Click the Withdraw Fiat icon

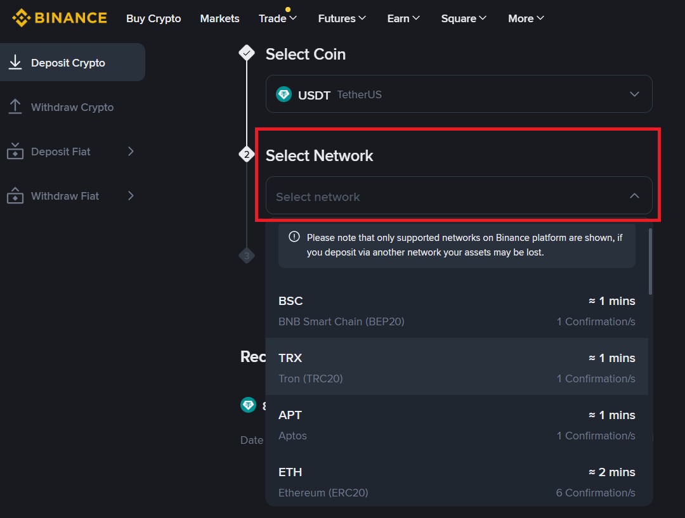[x=15, y=195]
